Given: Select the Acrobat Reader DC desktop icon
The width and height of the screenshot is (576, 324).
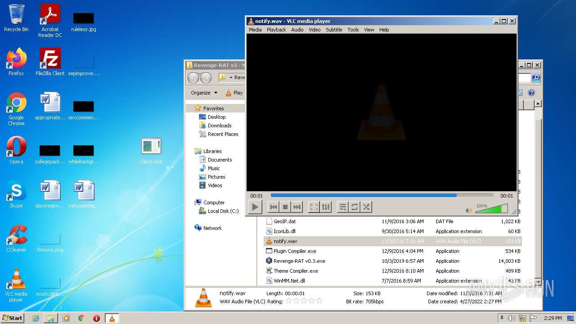Looking at the screenshot, I should 50,20.
